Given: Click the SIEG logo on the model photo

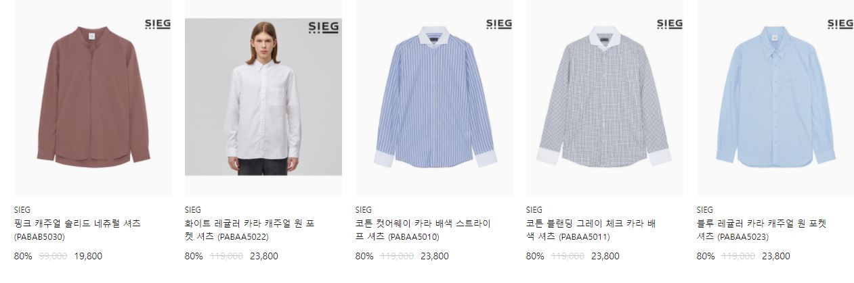Looking at the screenshot, I should (x=323, y=28).
